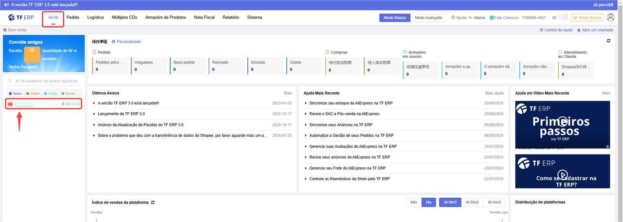Click the headset icon of Abrir um chamado
The height and width of the screenshot is (222, 623).
coord(579,30)
